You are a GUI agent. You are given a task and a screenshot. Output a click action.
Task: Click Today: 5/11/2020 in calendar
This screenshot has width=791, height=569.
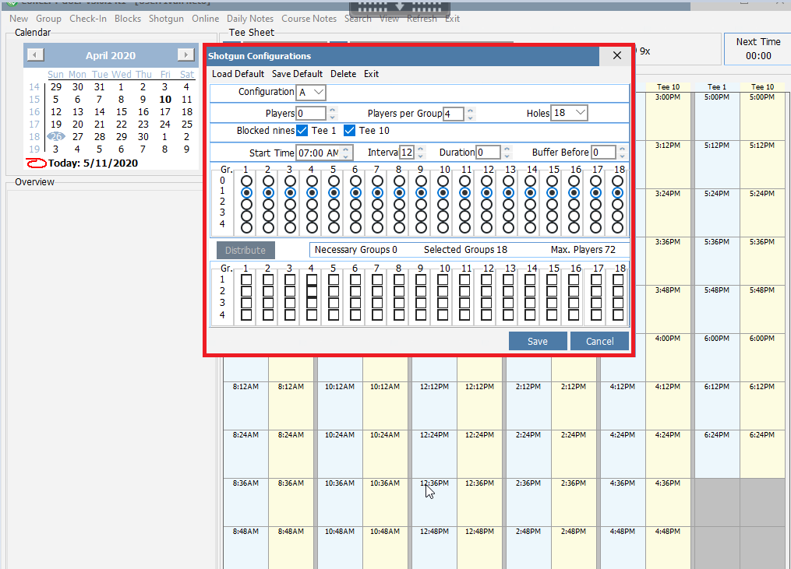(x=93, y=163)
